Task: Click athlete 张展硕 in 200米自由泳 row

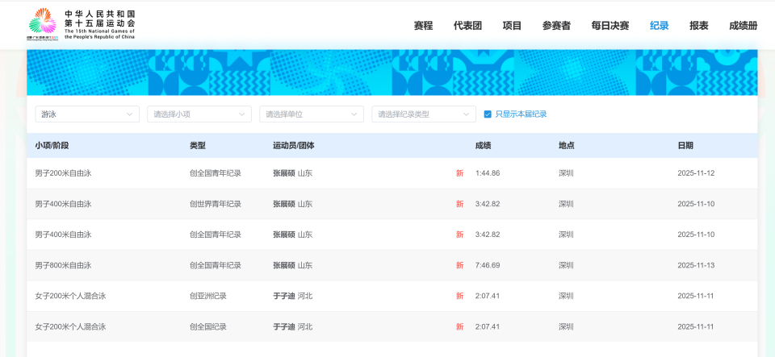Action: [x=283, y=173]
